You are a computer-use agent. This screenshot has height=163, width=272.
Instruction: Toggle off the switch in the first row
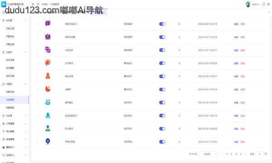point(162,24)
